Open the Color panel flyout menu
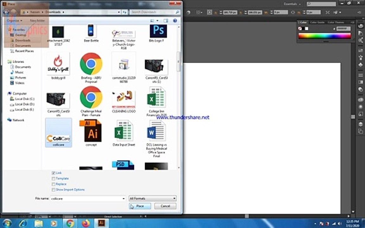This screenshot has width=365, height=228. [352, 22]
